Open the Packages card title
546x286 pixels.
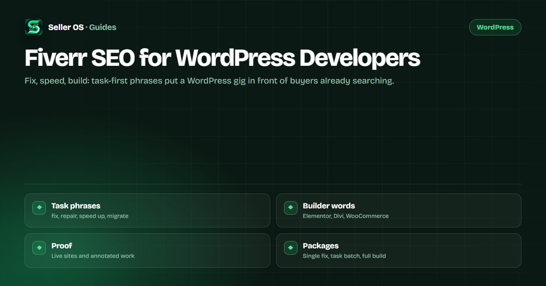[321, 246]
